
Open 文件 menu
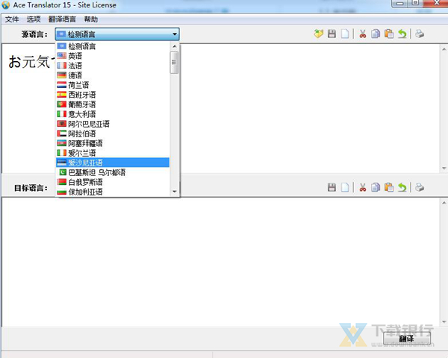click(x=12, y=19)
